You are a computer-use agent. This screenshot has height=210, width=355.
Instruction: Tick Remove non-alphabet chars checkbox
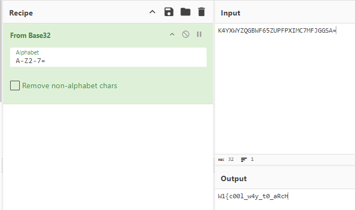15,85
